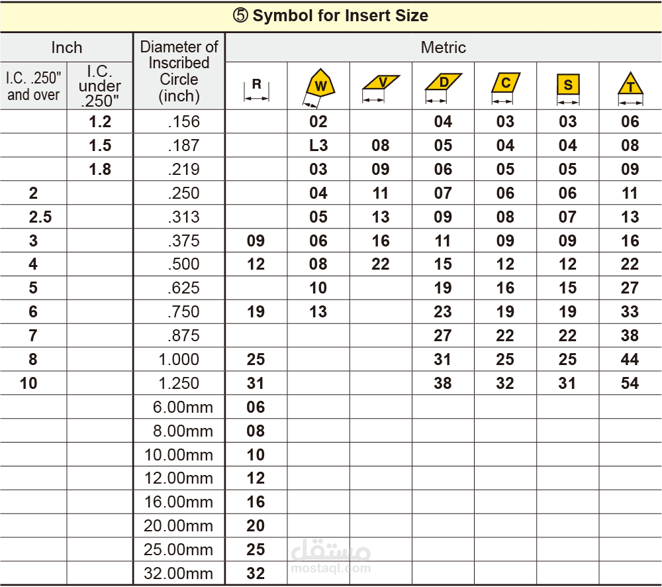Click R column symbol 06 for 6.00mm

(256, 407)
